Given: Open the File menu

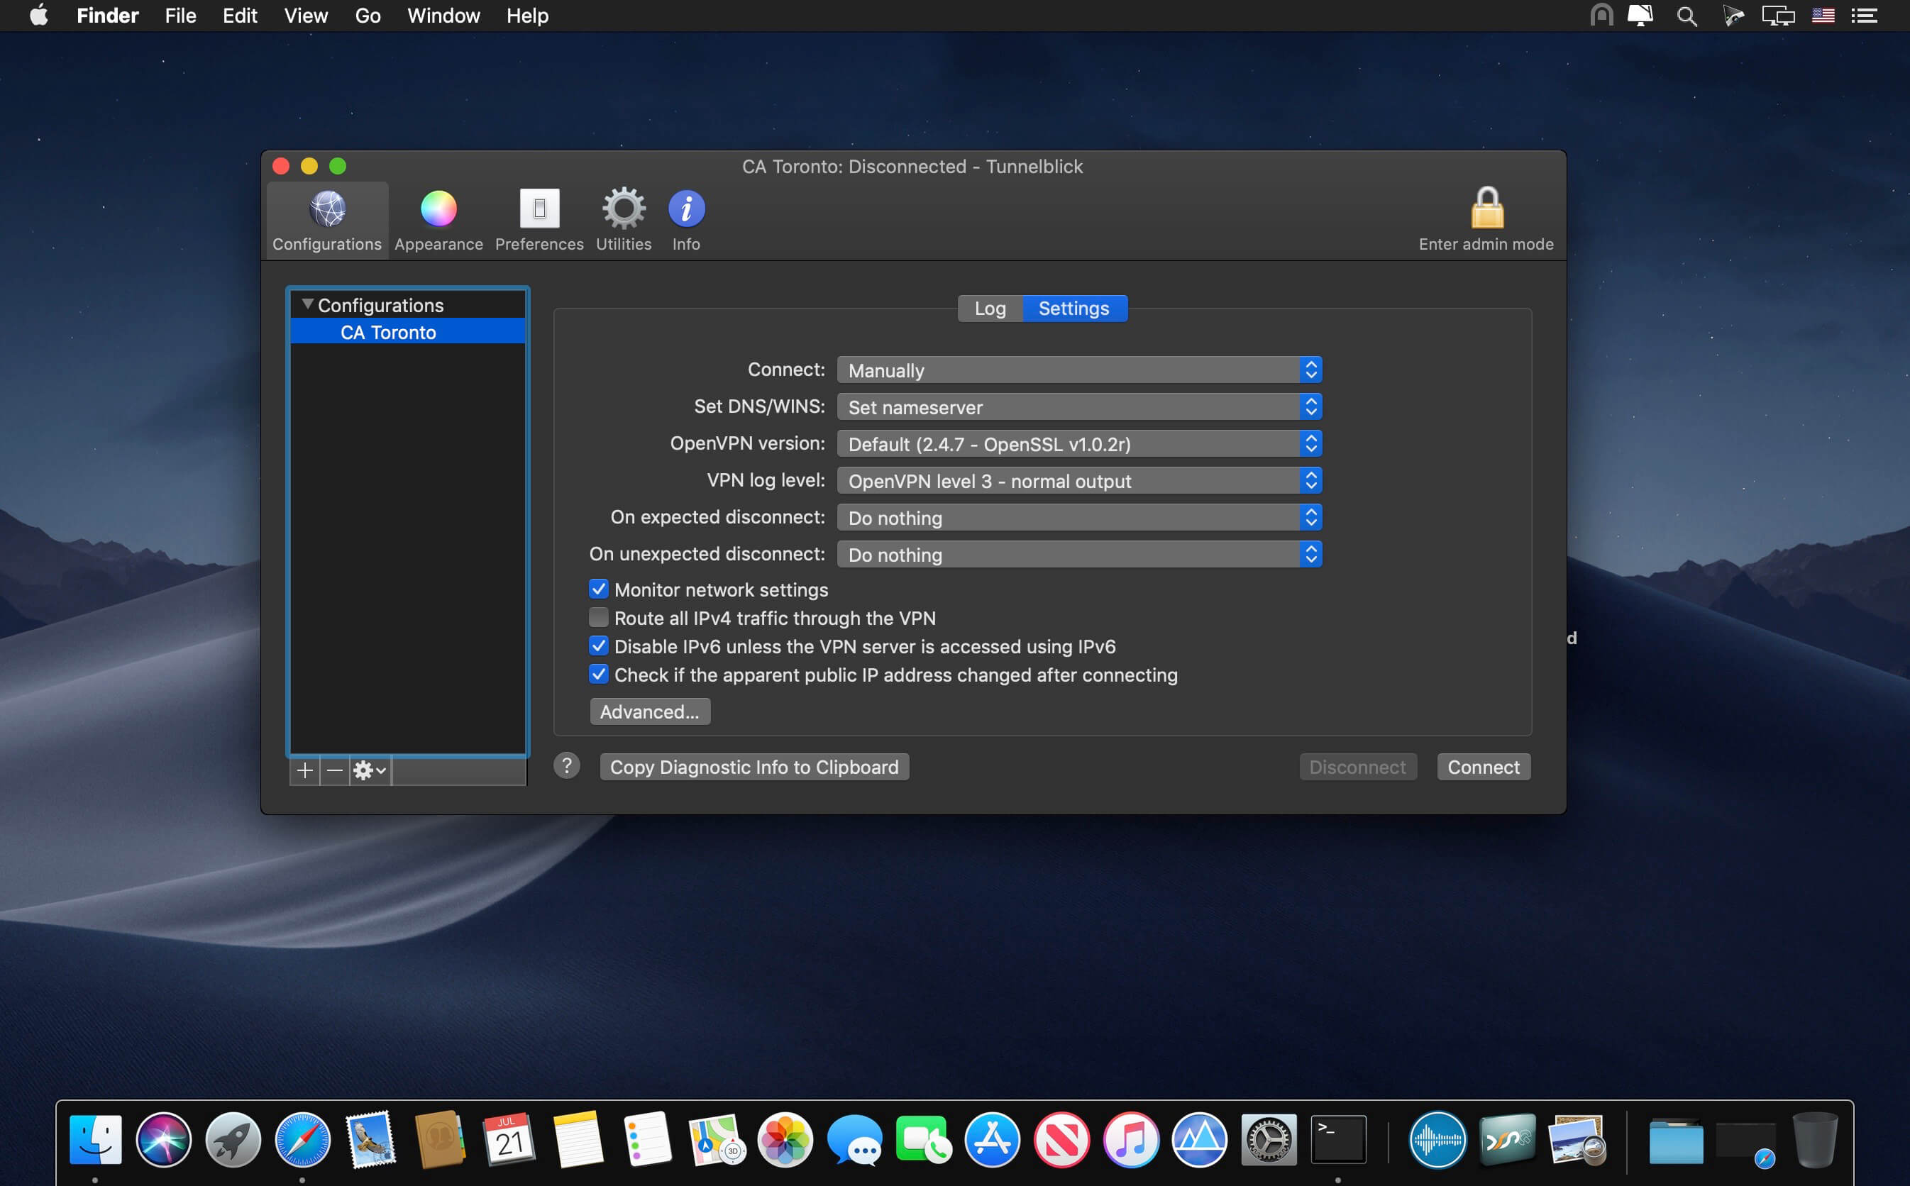Looking at the screenshot, I should coord(180,16).
